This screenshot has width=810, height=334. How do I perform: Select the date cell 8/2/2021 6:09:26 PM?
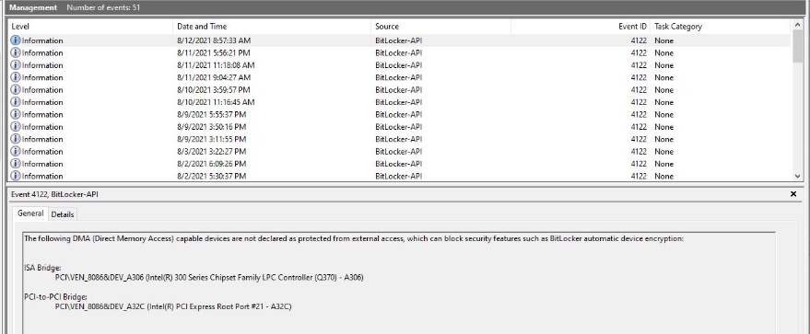[x=212, y=164]
